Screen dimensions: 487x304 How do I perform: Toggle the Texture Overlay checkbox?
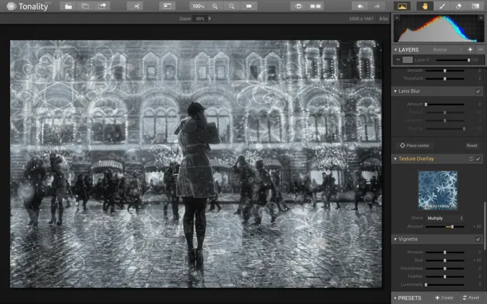(x=478, y=158)
